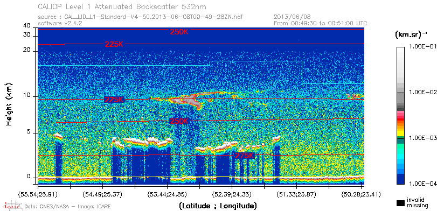The height and width of the screenshot is (211, 437).
Task: Click the '275K' isotherm label
Action: tap(245, 156)
